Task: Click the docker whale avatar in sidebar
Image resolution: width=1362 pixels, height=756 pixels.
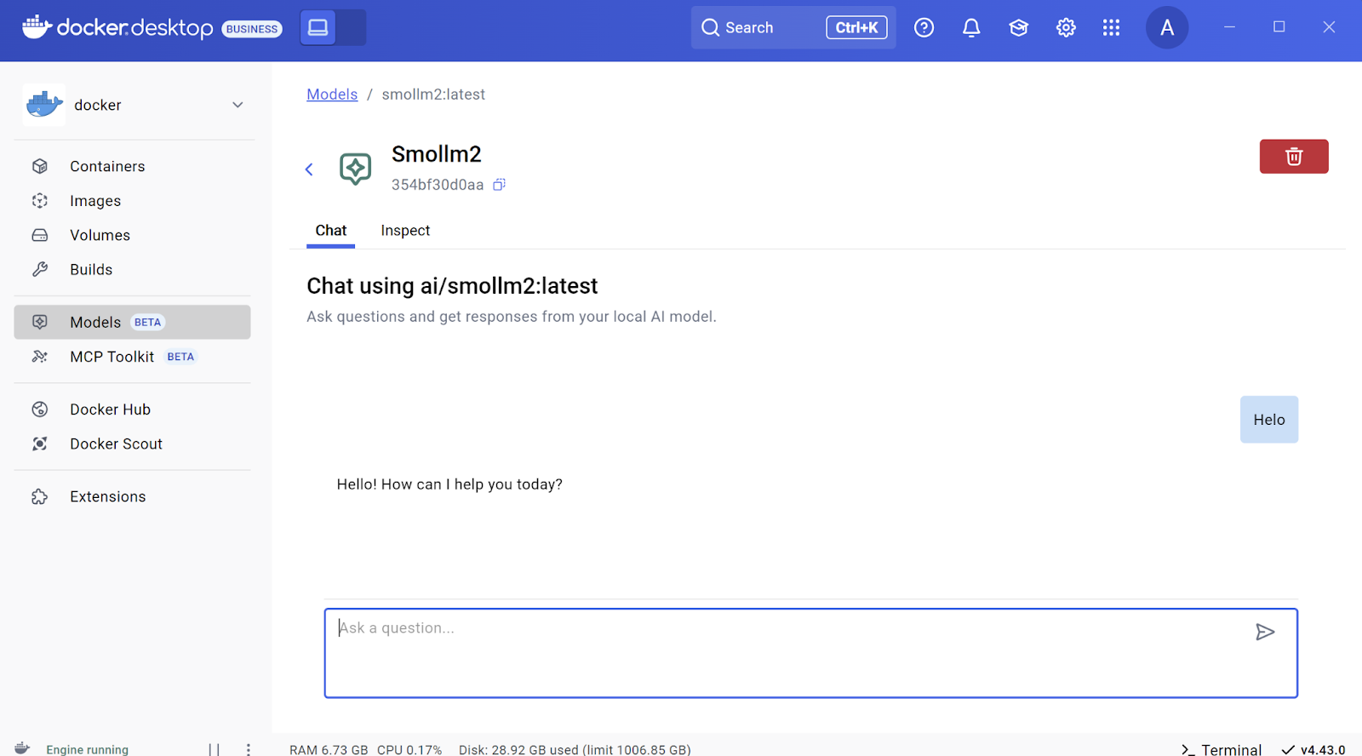Action: [44, 105]
